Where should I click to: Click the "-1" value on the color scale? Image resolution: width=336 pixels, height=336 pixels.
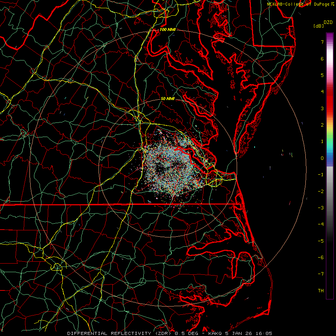click(321, 175)
